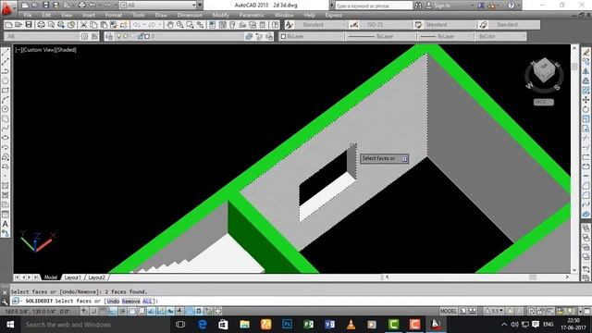The width and height of the screenshot is (592, 333).
Task: Open the Express menu
Action: (333, 15)
